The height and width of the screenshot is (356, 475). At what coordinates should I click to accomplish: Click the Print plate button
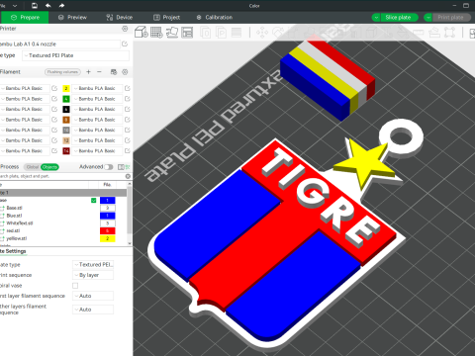(451, 18)
